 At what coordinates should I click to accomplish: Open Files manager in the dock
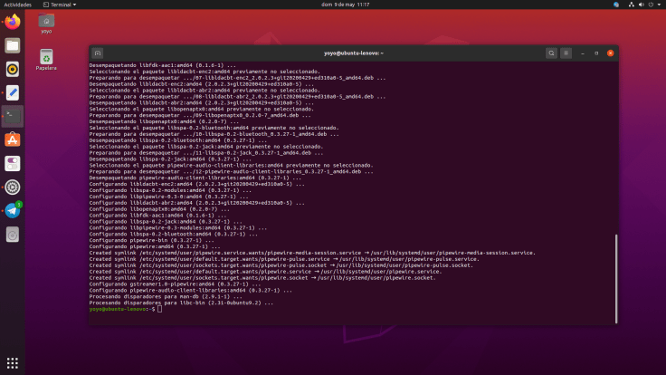13,45
